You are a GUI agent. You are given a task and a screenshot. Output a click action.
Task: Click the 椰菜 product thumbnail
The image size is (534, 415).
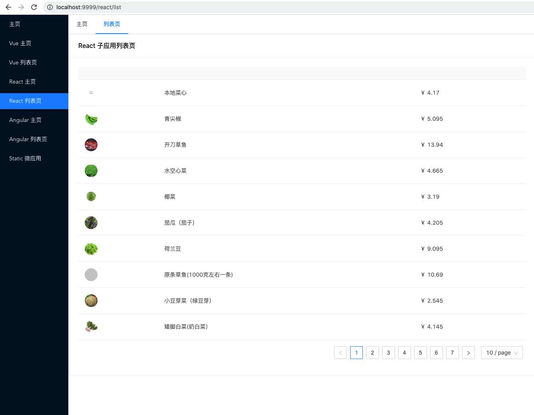(x=91, y=197)
